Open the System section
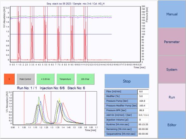 (172, 69)
